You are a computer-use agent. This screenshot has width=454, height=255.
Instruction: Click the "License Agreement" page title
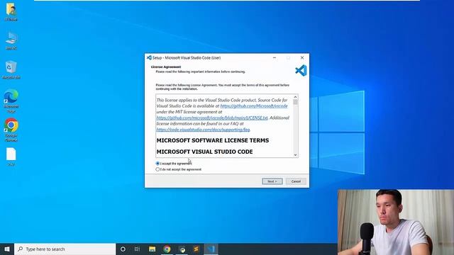[x=166, y=67]
